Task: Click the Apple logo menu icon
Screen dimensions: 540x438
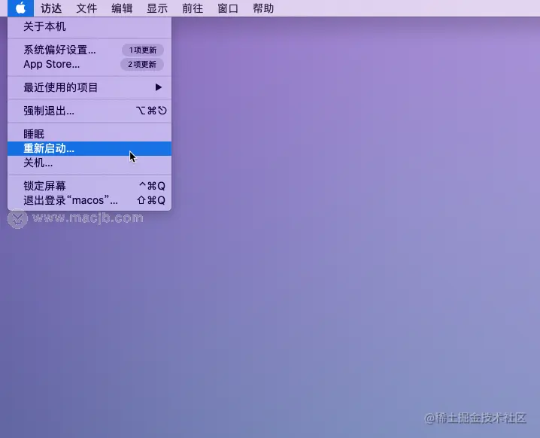Action: click(20, 8)
